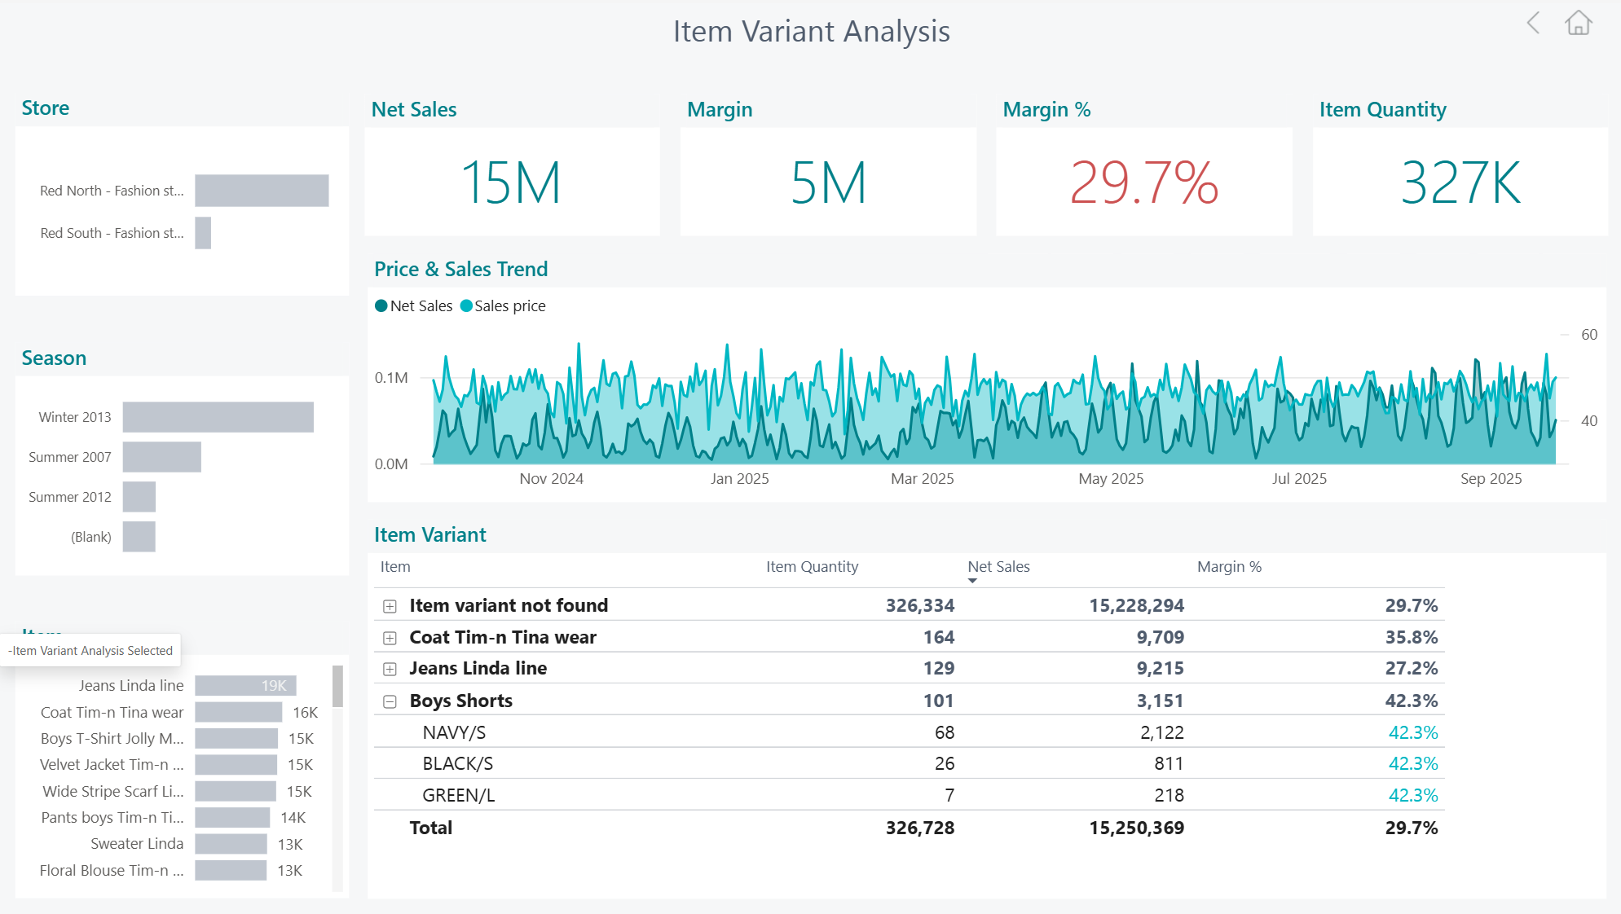
Task: Sort by the Margin % column header
Action: (1228, 567)
